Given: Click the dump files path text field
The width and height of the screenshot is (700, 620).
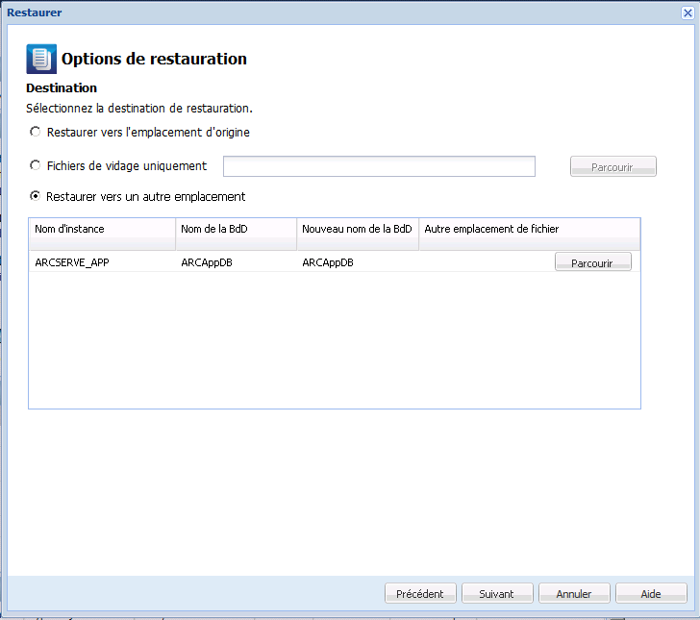Looking at the screenshot, I should (x=379, y=166).
